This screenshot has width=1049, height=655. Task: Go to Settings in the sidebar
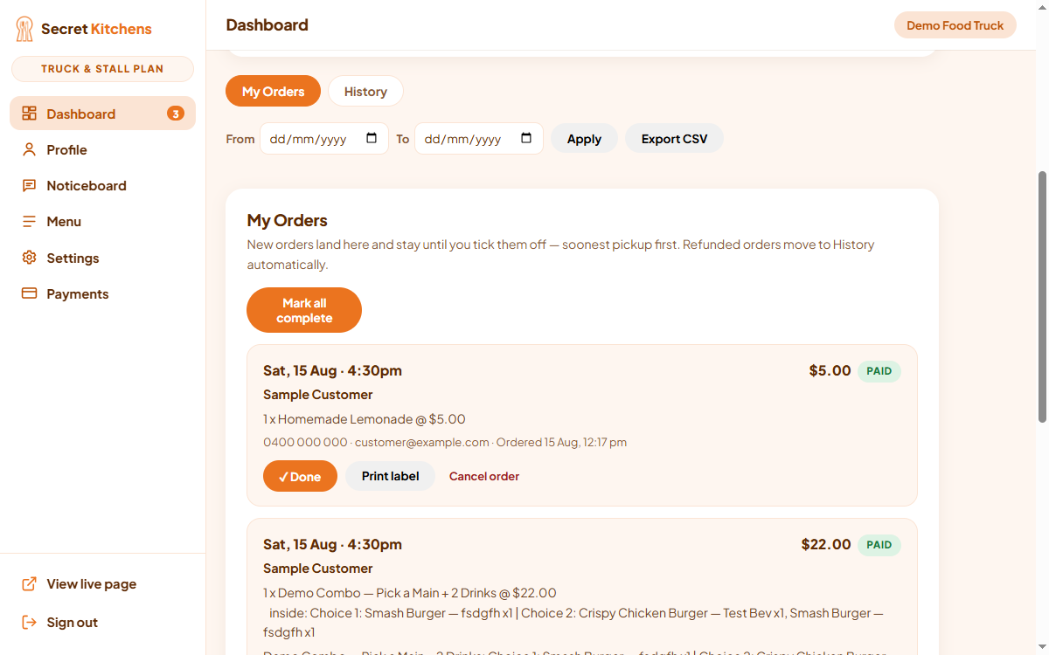click(x=102, y=258)
